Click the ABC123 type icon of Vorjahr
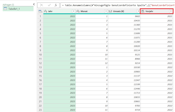The width and height of the screenshot is (175, 112). (x=143, y=11)
